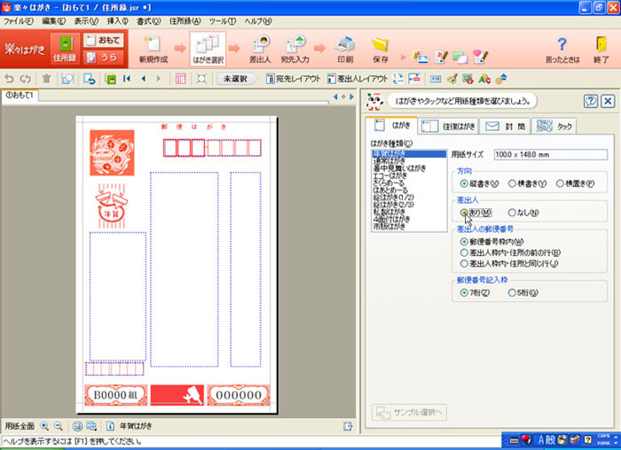Click the 住所録 address book icon
The width and height of the screenshot is (621, 450).
click(x=64, y=50)
